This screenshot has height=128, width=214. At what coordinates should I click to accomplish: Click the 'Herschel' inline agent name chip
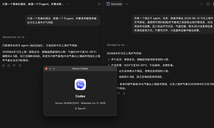point(36,45)
